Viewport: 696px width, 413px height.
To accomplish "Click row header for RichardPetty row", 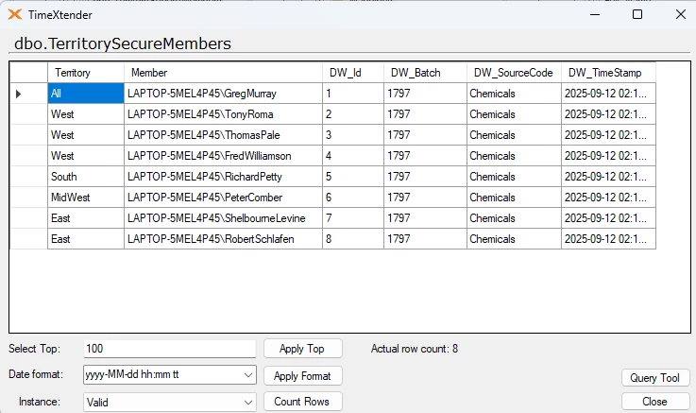I will 29,177.
